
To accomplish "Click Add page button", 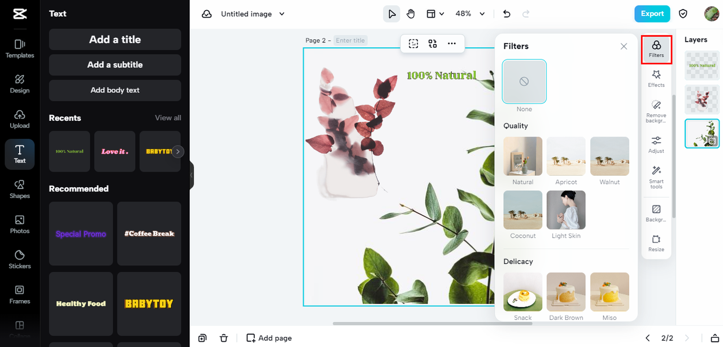I will click(269, 338).
